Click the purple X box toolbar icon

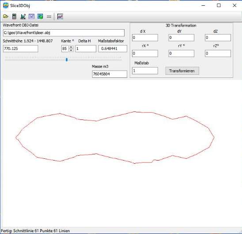31,16
